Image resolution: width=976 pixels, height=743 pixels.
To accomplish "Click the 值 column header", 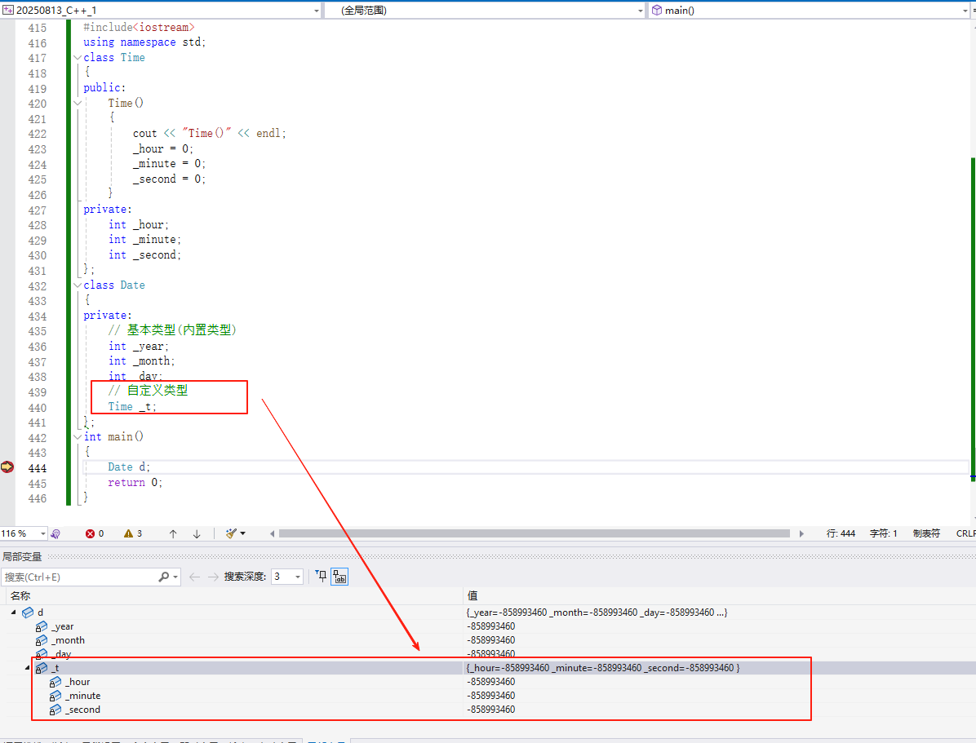I will point(472,595).
